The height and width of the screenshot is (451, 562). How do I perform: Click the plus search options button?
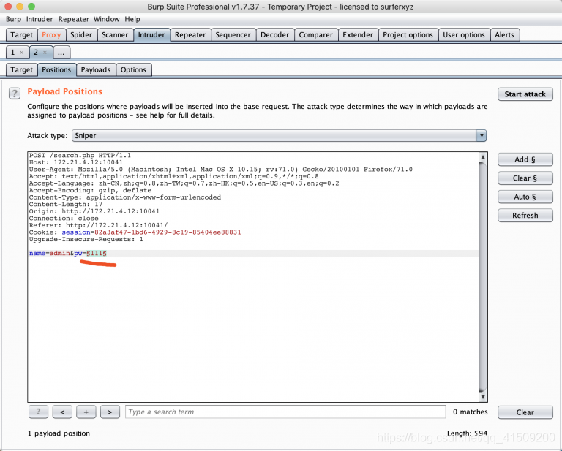86,412
